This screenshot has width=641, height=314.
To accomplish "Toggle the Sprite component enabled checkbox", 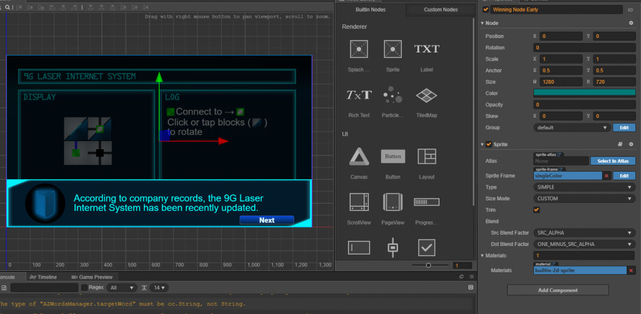I will coord(488,144).
